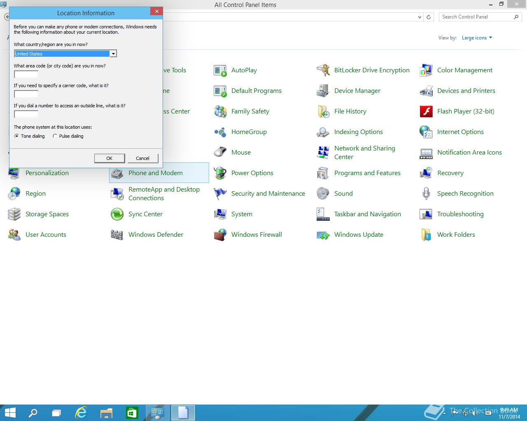Image resolution: width=527 pixels, height=421 pixels.
Task: Open the Internet Options icon
Action: pos(426,132)
